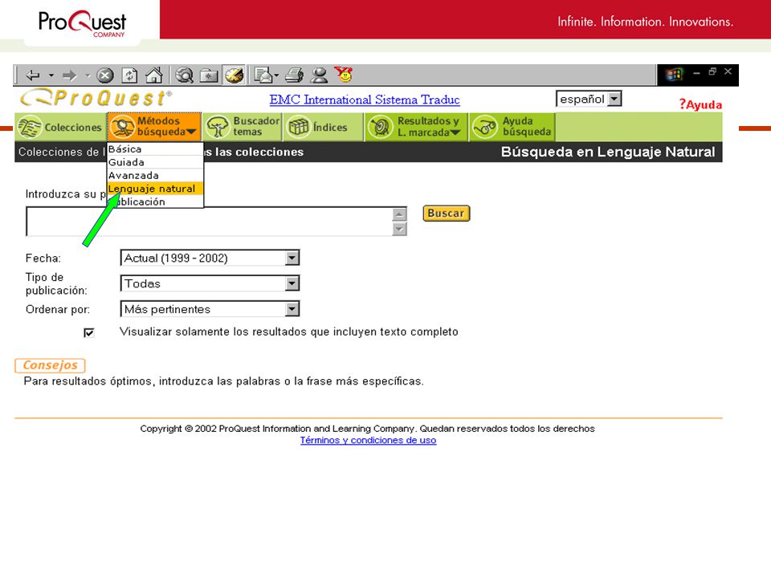Click the search box scroll down arrow

400,229
